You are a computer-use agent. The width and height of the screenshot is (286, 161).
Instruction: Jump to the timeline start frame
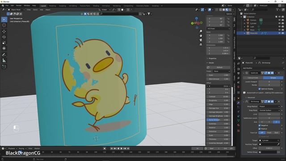click(x=112, y=148)
